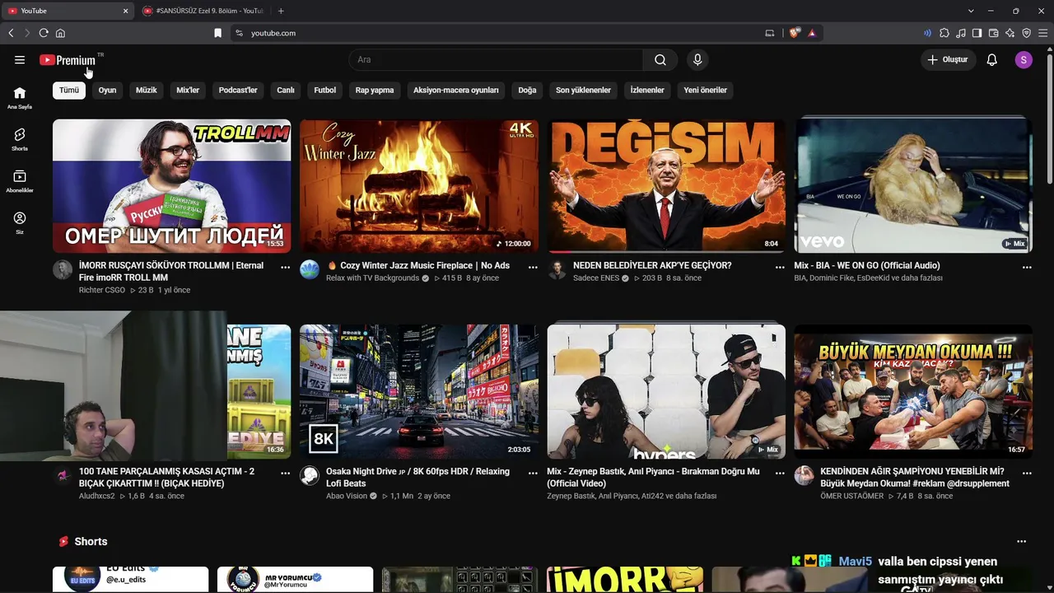Image resolution: width=1054 pixels, height=593 pixels.
Task: Click the Ara search input field
Action: [496, 60]
